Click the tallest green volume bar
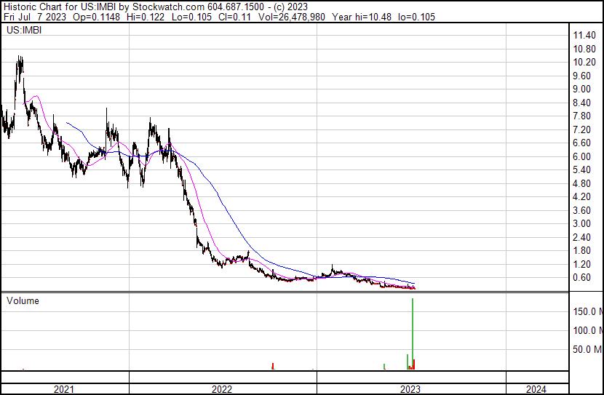Viewport: 604px width, 395px height. pyautogui.click(x=413, y=335)
